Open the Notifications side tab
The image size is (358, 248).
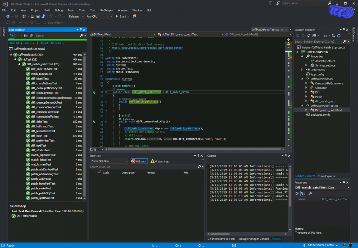pos(353,34)
